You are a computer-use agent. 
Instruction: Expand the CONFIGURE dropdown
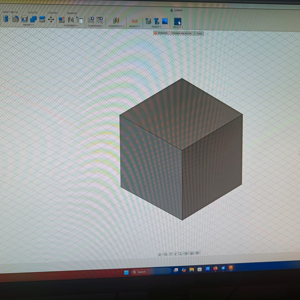tap(95, 26)
